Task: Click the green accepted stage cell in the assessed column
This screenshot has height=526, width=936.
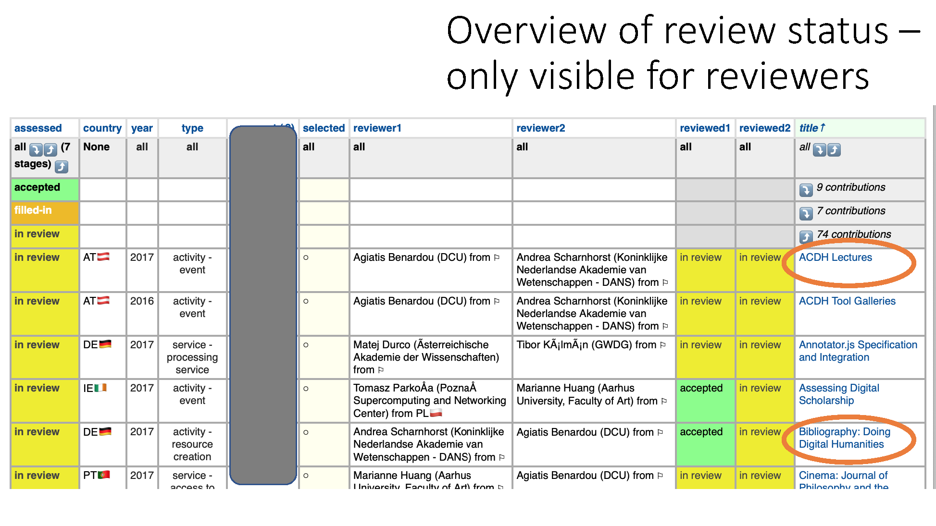Action: [x=45, y=190]
